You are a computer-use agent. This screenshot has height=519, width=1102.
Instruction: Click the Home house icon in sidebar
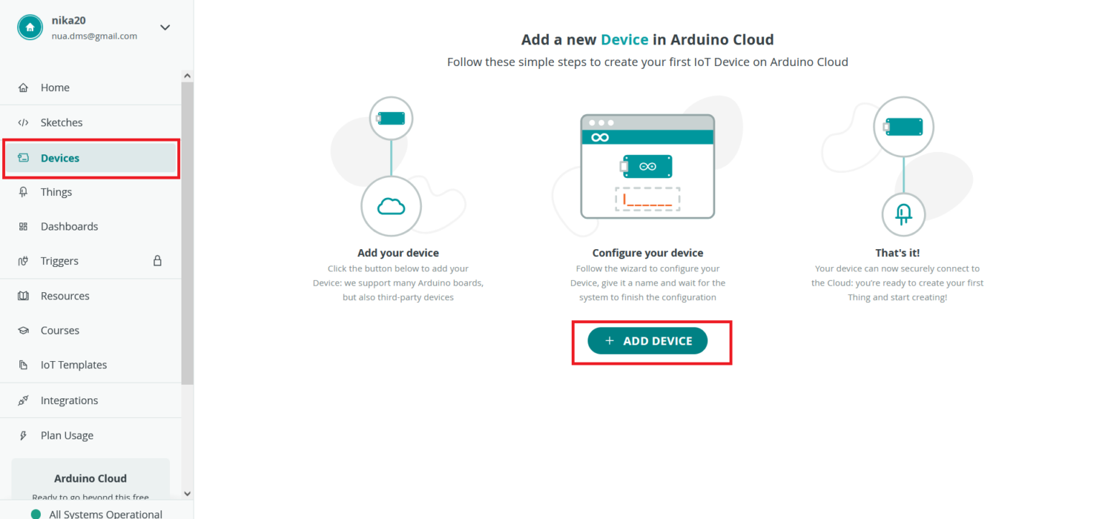23,88
